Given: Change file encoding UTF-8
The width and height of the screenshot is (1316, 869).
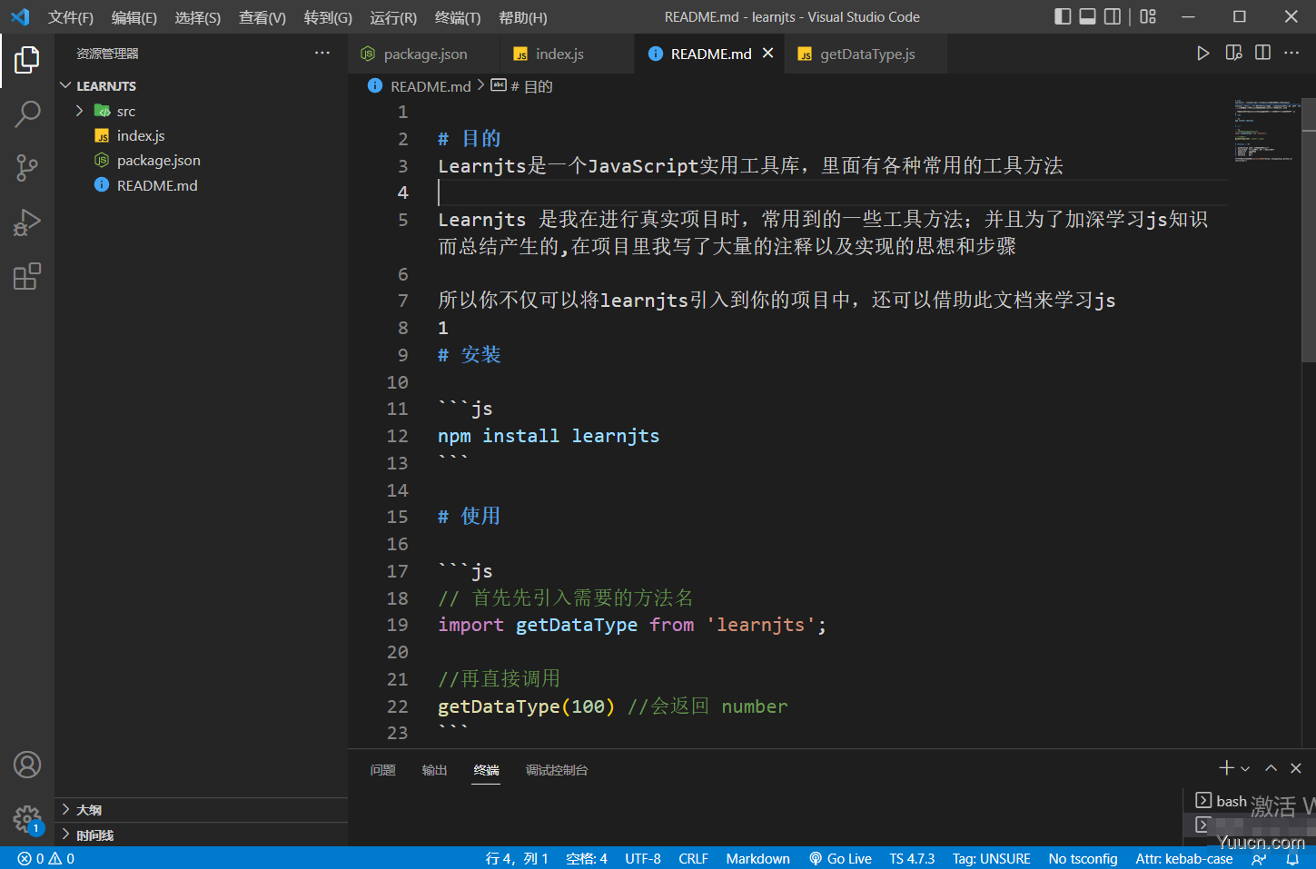Looking at the screenshot, I should tap(643, 858).
